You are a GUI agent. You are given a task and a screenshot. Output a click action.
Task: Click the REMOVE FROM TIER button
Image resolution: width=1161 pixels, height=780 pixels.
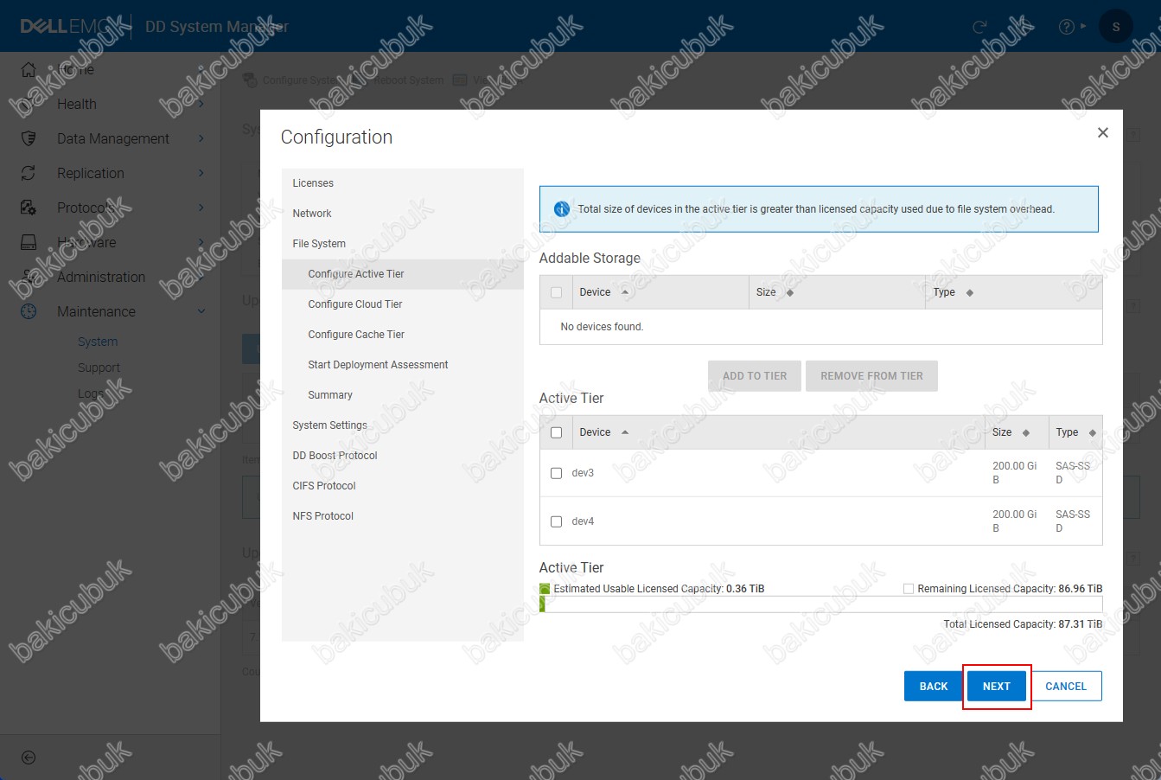tap(871, 376)
